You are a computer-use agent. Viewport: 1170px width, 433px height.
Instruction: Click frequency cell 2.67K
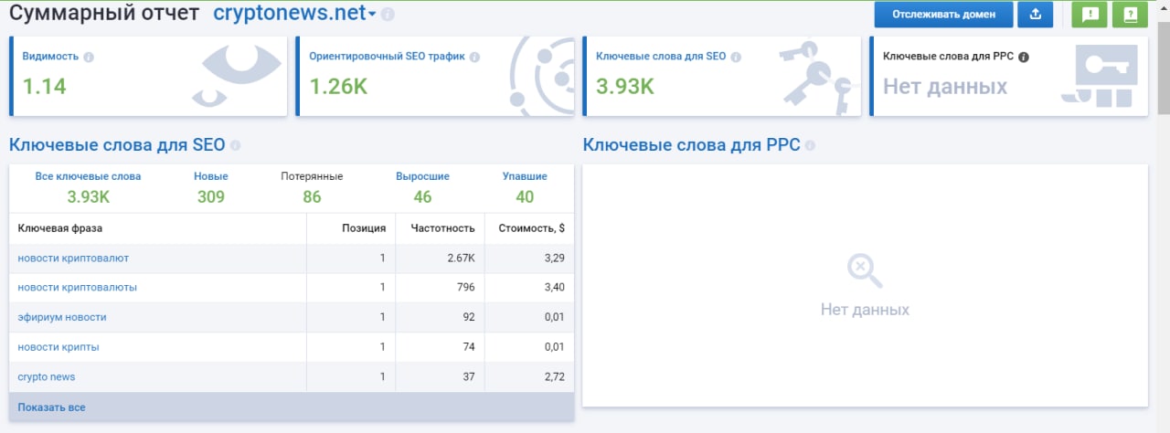[x=461, y=259]
